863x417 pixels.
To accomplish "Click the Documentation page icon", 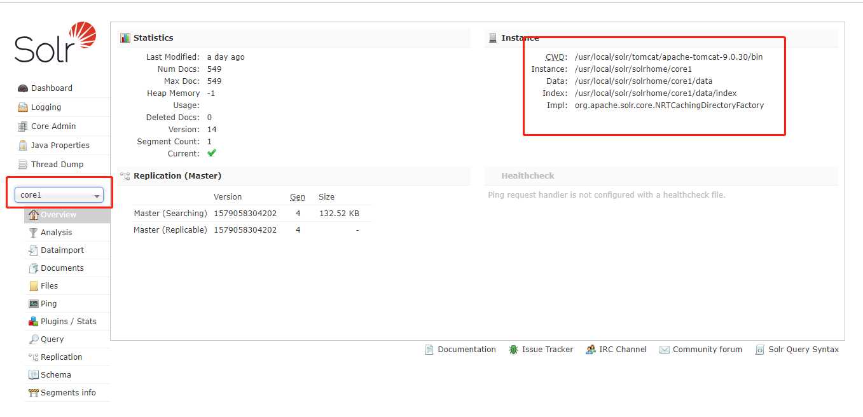I will 429,350.
